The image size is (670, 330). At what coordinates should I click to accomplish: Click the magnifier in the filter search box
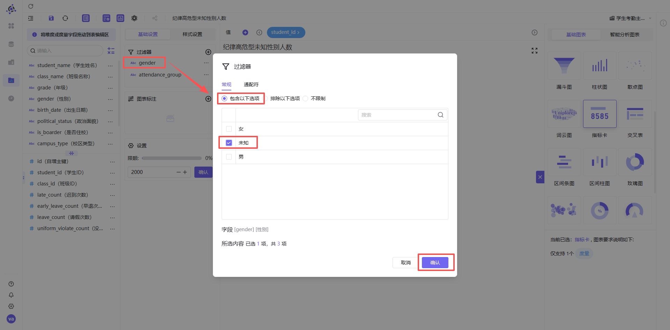pos(440,115)
